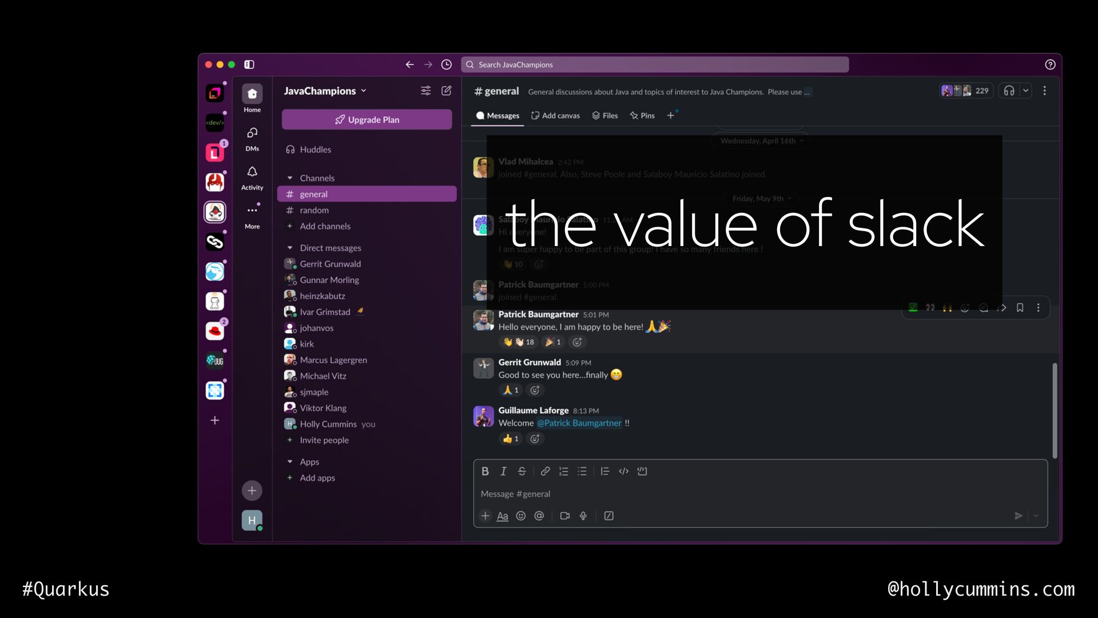
Task: Click the new message compose icon
Action: point(447,90)
